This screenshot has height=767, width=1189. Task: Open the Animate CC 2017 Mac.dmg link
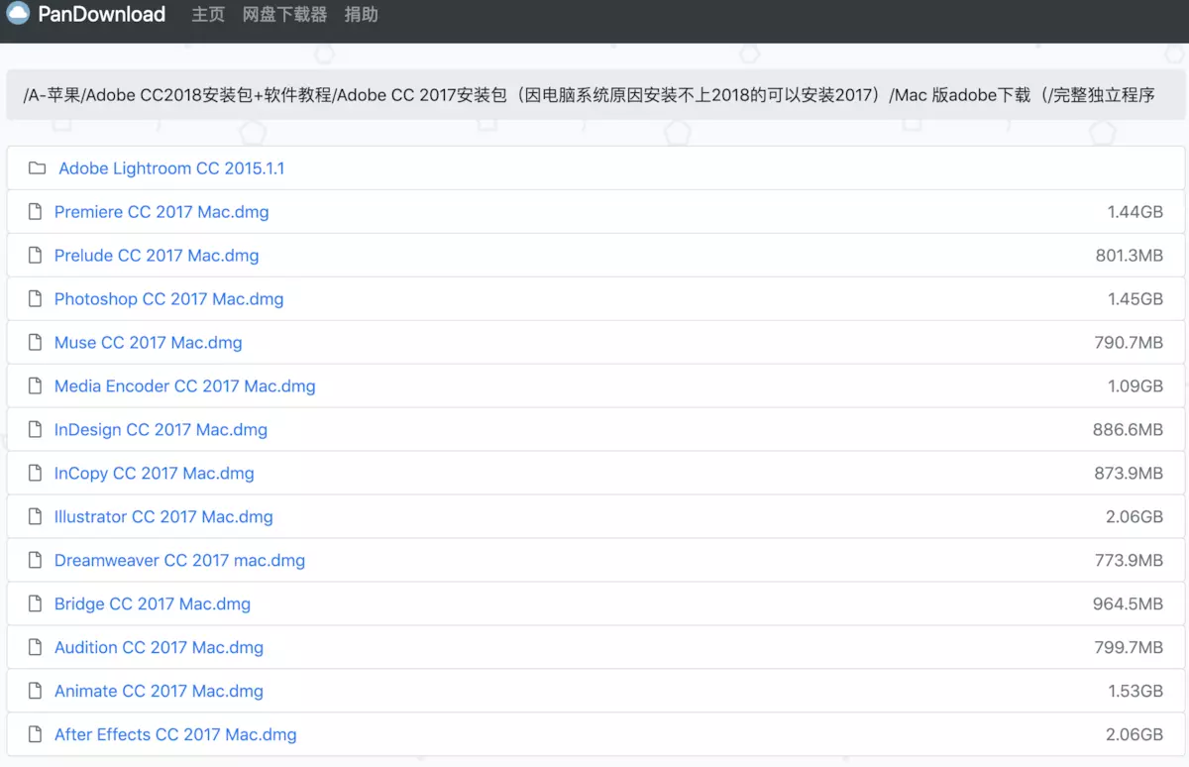159,692
